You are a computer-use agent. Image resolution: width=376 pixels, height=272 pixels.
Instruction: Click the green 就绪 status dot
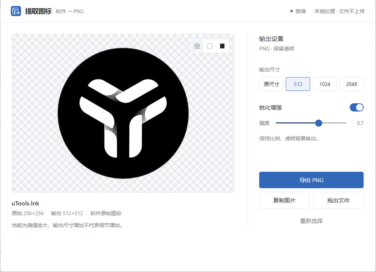click(x=291, y=11)
